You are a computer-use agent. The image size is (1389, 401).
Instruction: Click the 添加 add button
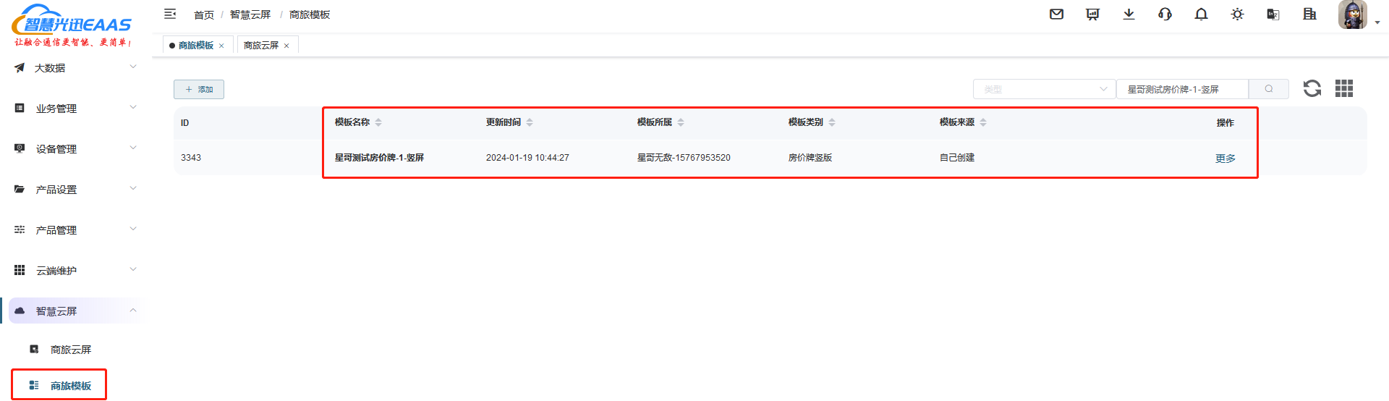(x=199, y=89)
